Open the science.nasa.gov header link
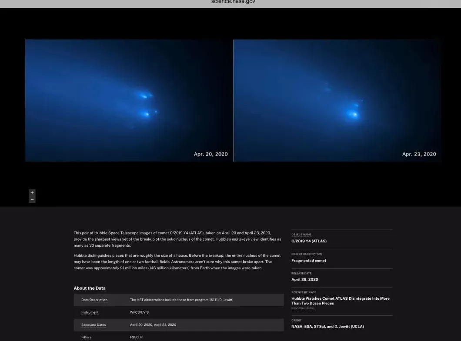 (x=233, y=2)
